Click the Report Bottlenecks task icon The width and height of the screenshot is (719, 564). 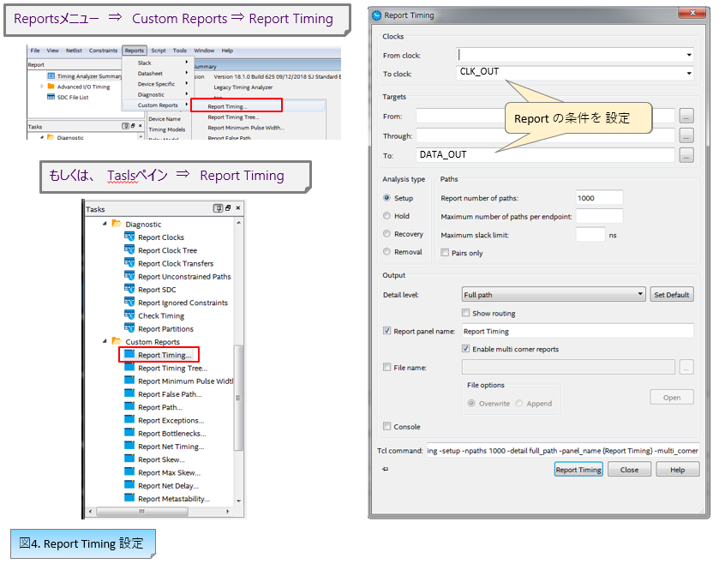(130, 434)
